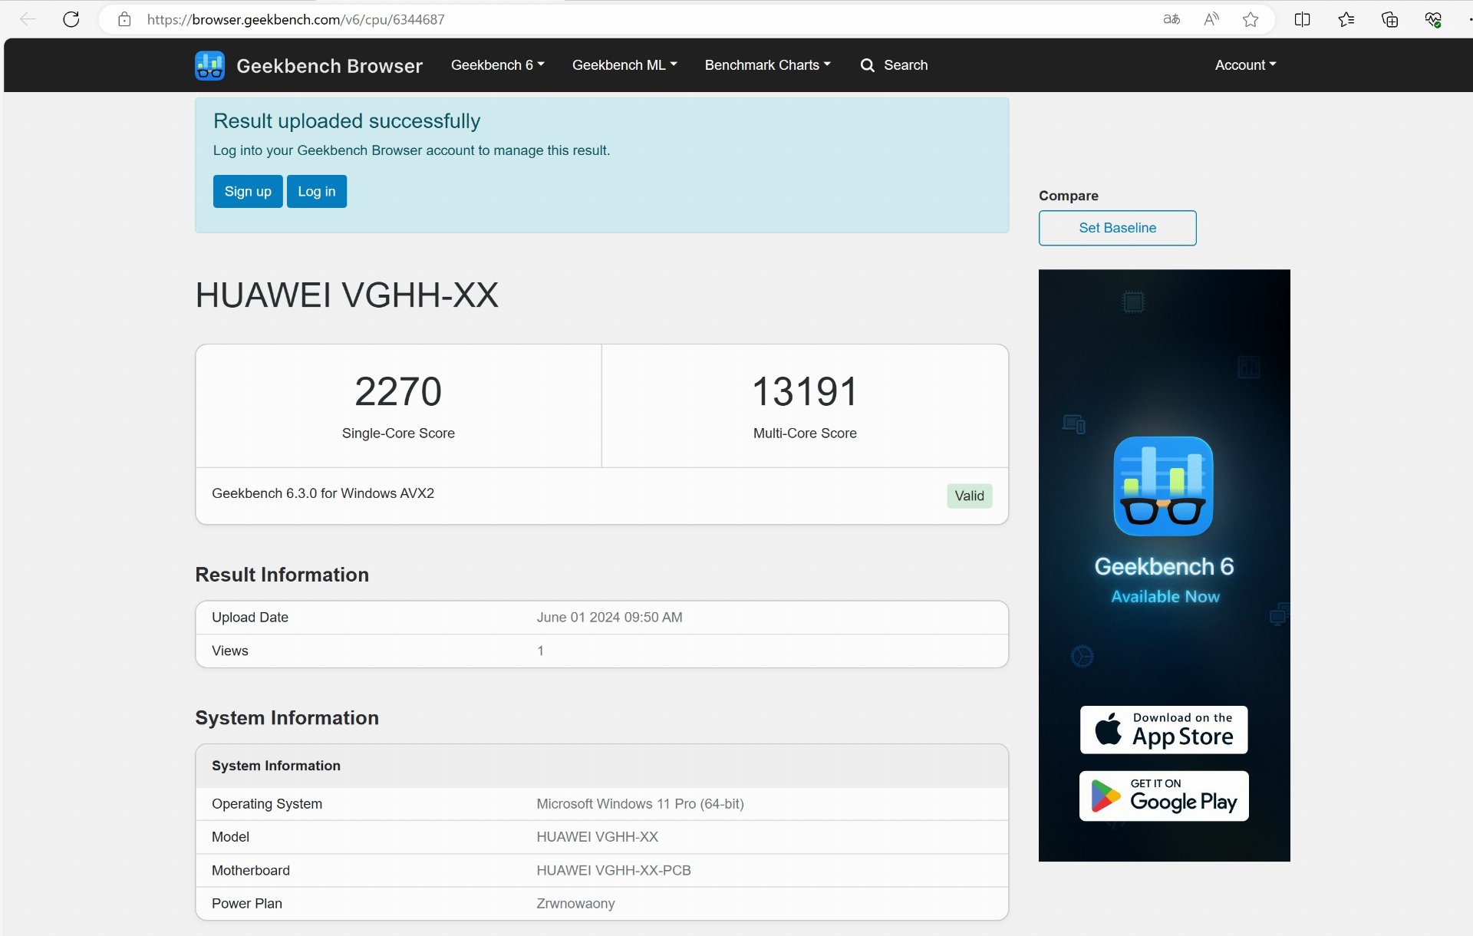Click the Views count value 1

point(540,651)
